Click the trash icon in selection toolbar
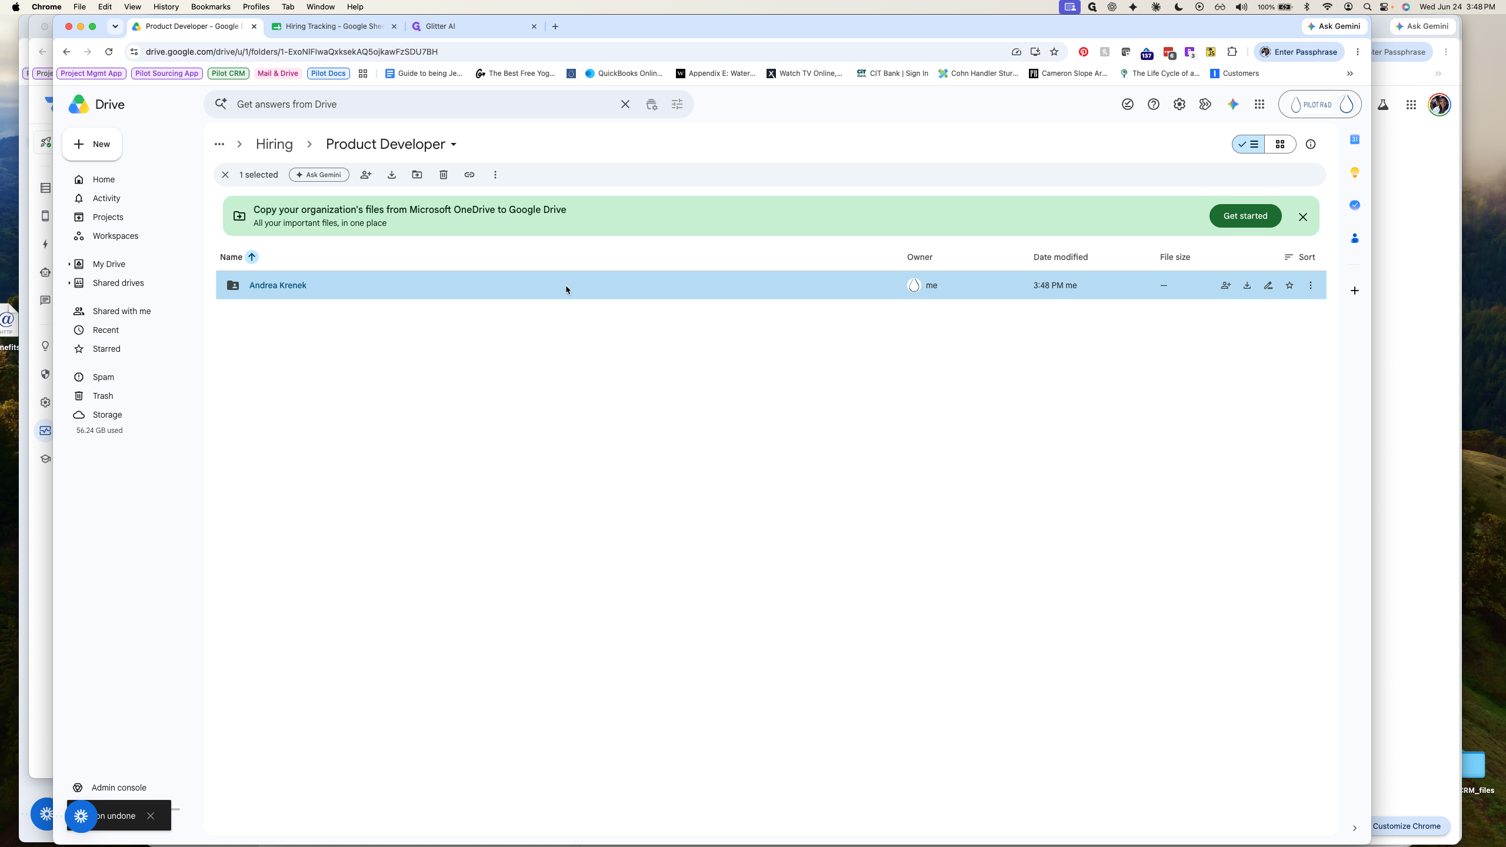The image size is (1506, 847). pyautogui.click(x=444, y=175)
